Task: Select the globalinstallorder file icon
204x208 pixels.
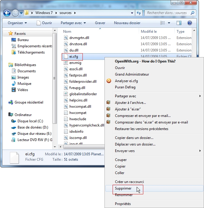Action: coord(66,94)
